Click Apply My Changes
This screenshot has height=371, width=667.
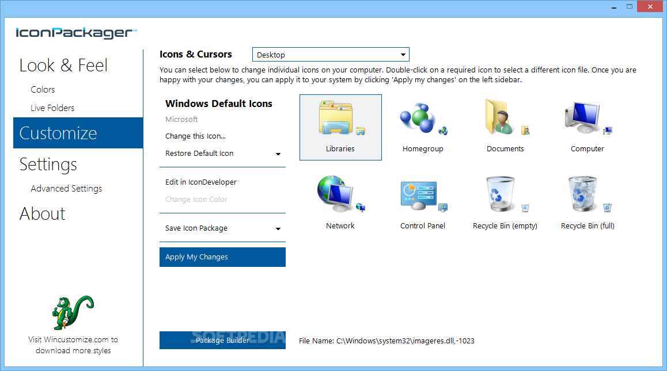pyautogui.click(x=222, y=257)
